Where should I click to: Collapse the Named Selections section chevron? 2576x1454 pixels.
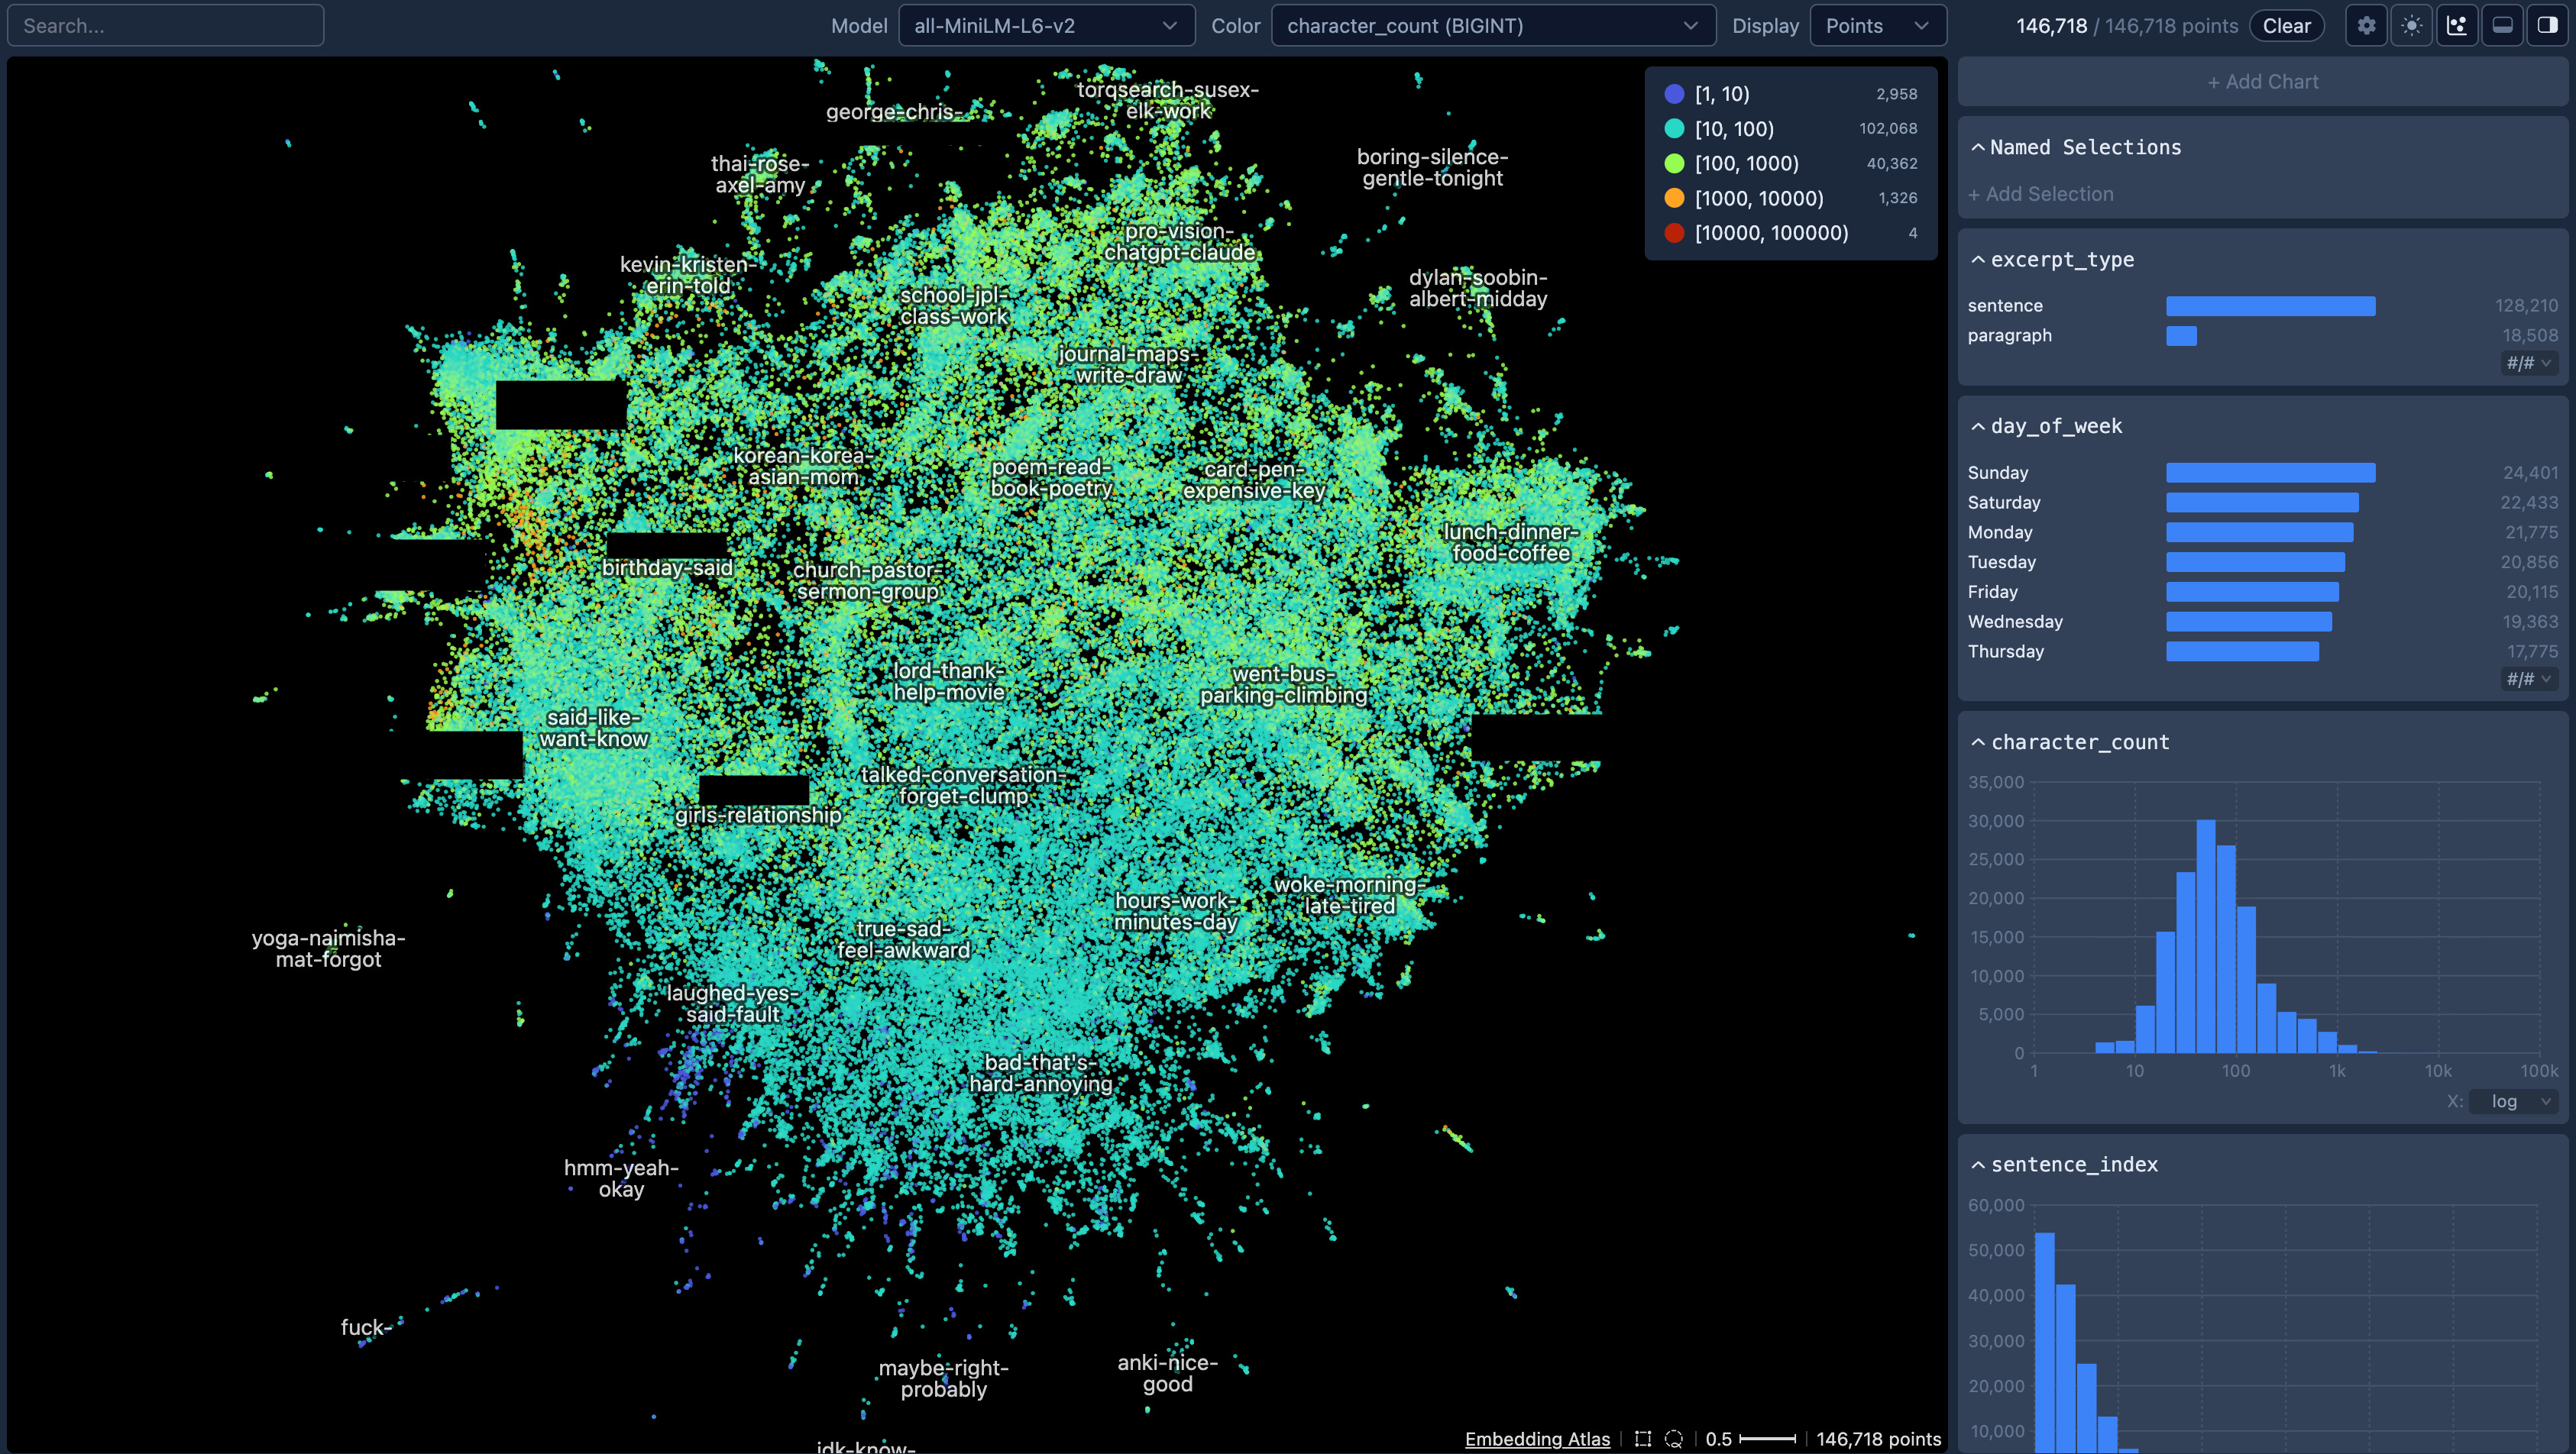(x=1977, y=148)
